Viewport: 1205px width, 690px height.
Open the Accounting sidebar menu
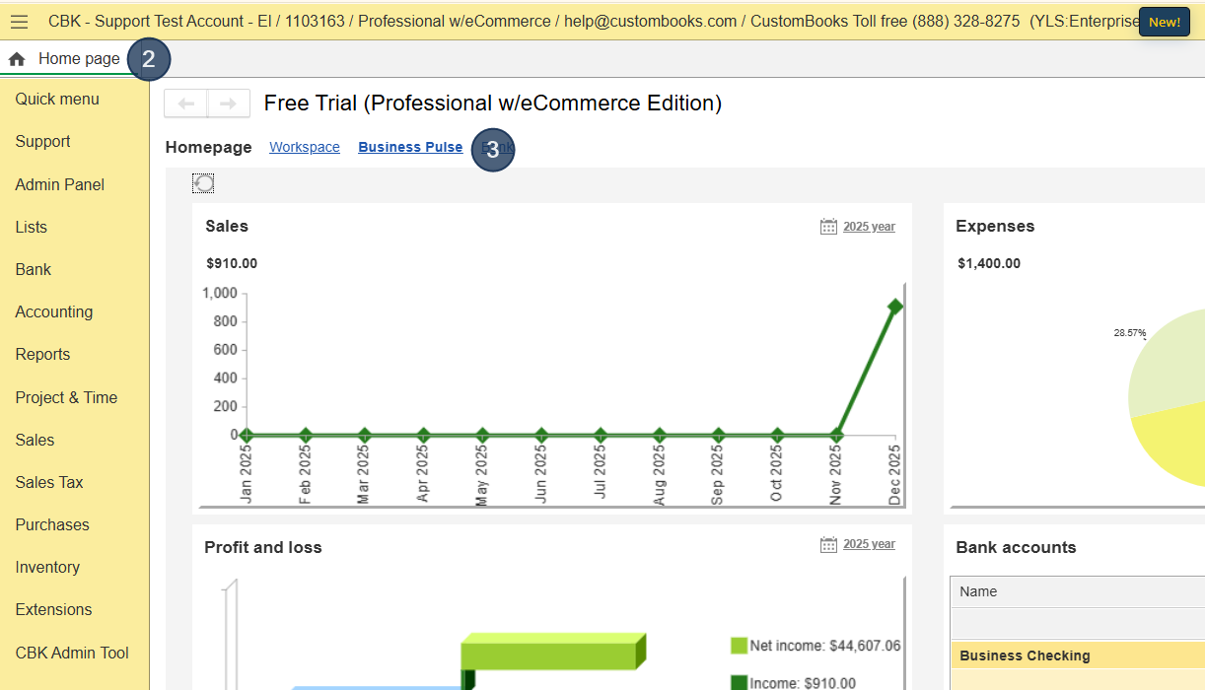(54, 312)
